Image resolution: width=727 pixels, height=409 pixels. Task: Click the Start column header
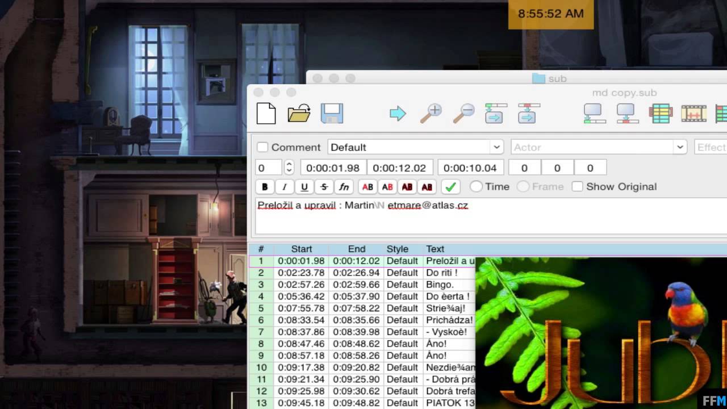tap(302, 249)
